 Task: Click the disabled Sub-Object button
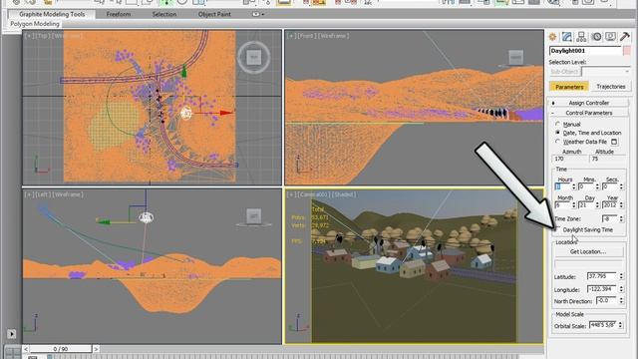pos(564,72)
